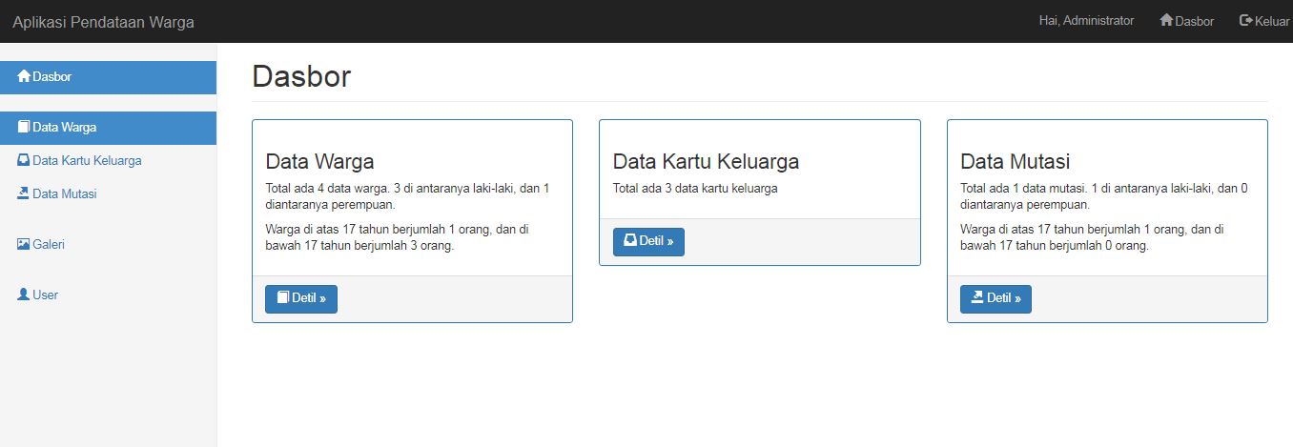1293x447 pixels.
Task: Click the Hai, Administrator greeting text
Action: pos(1086,21)
